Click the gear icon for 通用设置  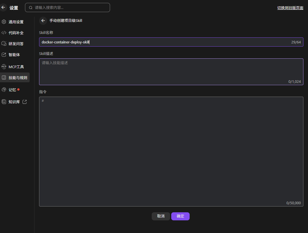[x=4, y=22]
